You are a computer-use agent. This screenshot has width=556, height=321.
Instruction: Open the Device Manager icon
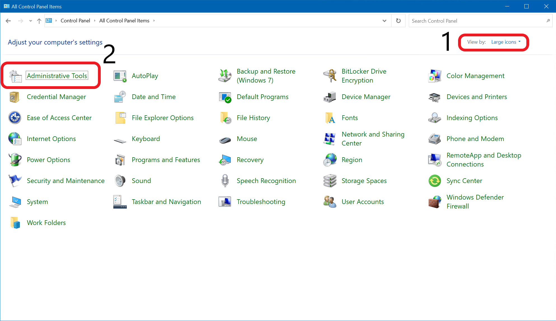[330, 97]
